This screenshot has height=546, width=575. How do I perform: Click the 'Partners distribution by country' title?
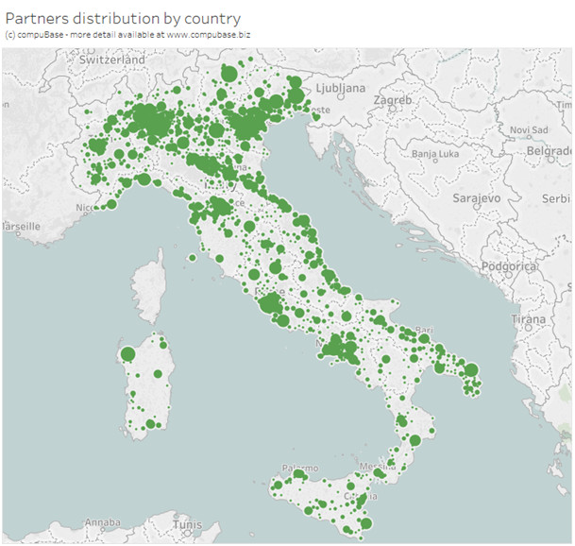(123, 18)
